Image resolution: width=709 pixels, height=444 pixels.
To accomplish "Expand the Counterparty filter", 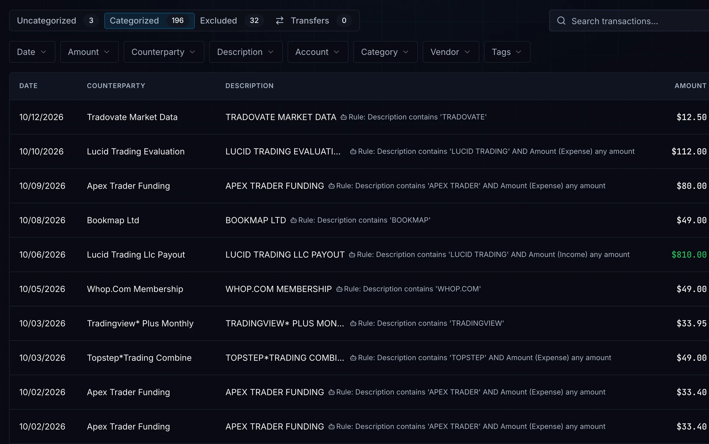I will point(164,52).
